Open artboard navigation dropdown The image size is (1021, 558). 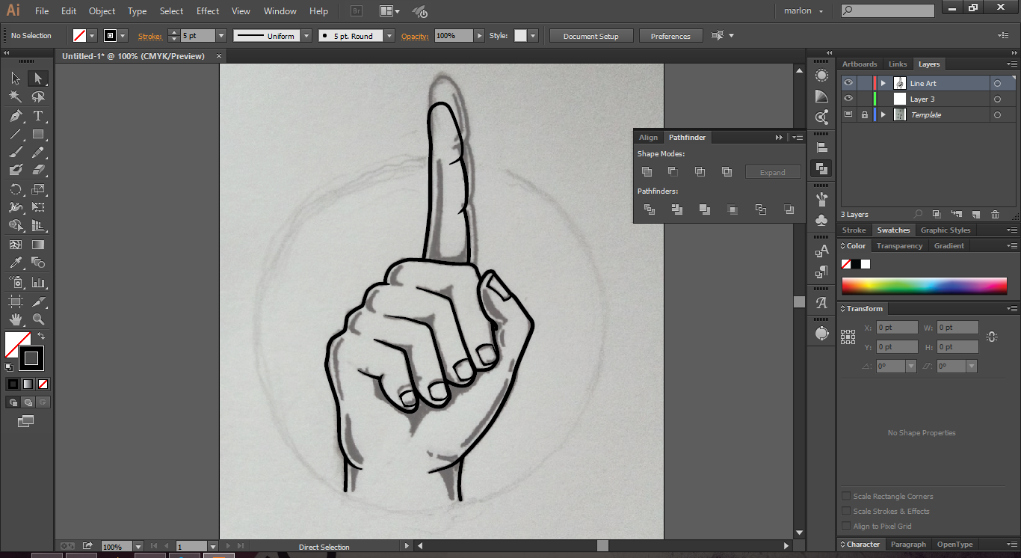(x=213, y=547)
